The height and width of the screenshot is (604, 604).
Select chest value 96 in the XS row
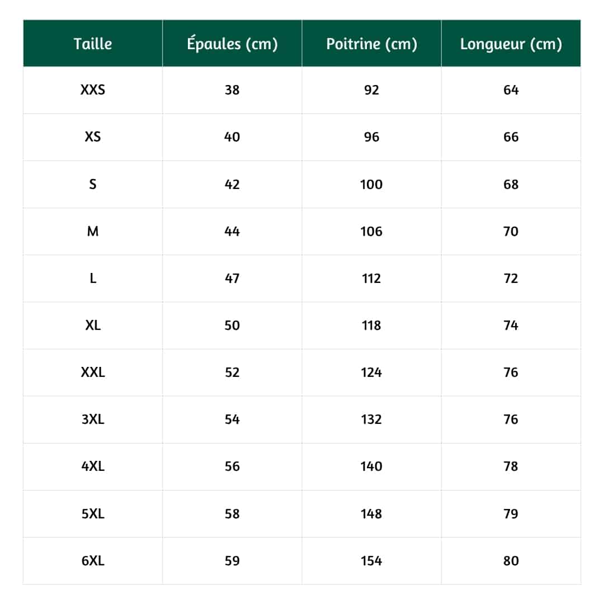pos(371,137)
